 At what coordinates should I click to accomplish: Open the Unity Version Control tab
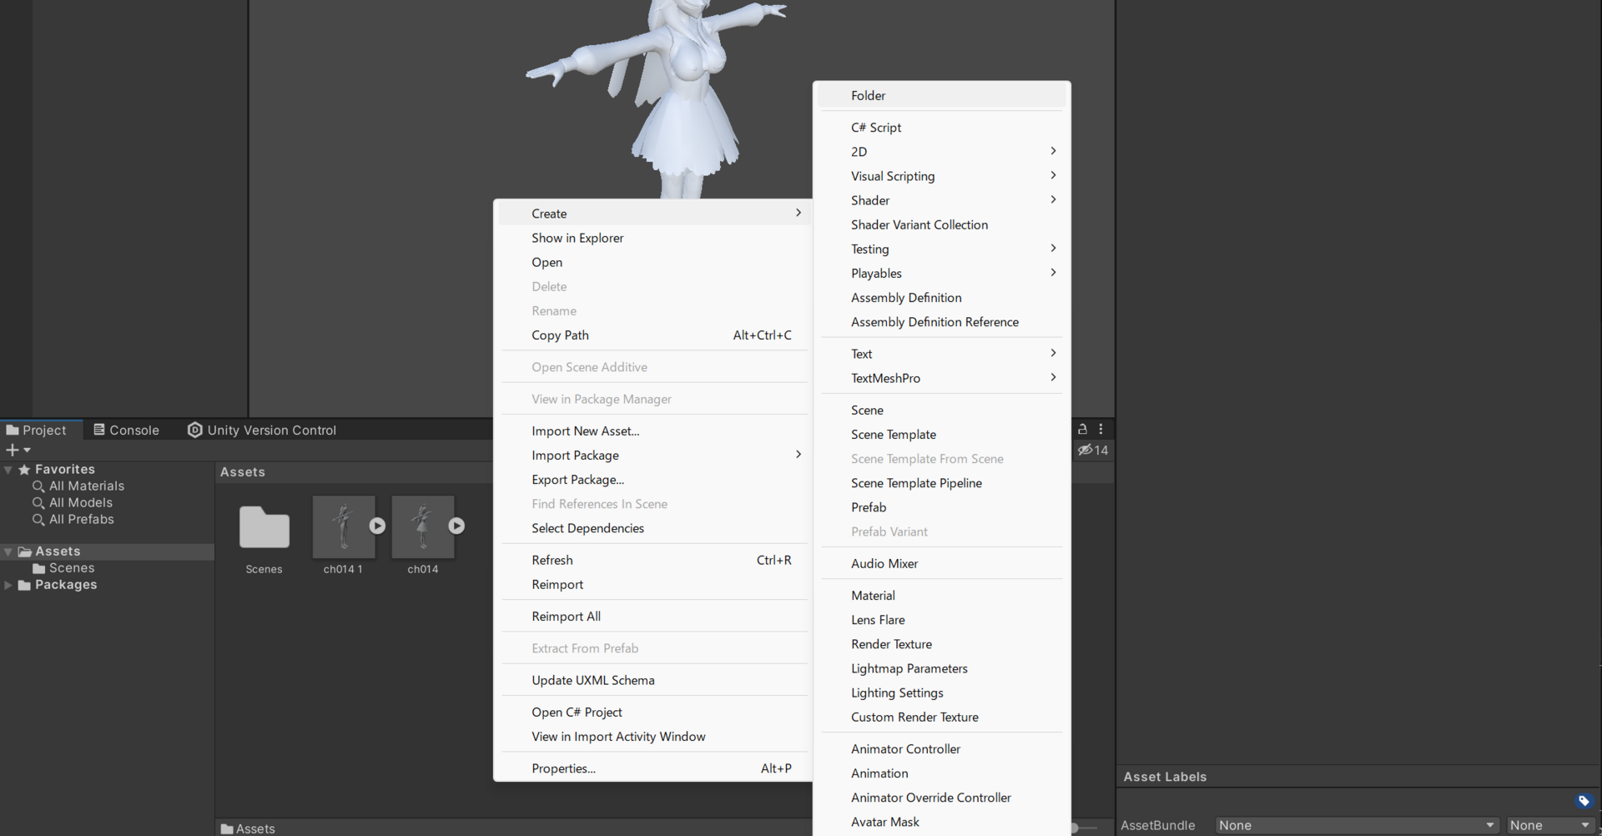[x=262, y=430]
